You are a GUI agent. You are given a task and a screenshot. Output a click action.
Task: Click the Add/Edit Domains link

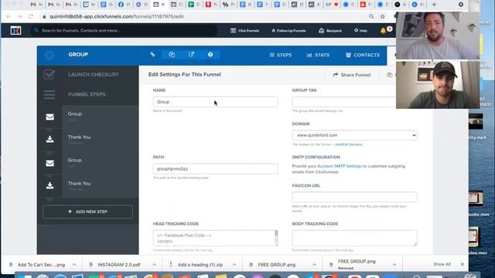coord(349,144)
